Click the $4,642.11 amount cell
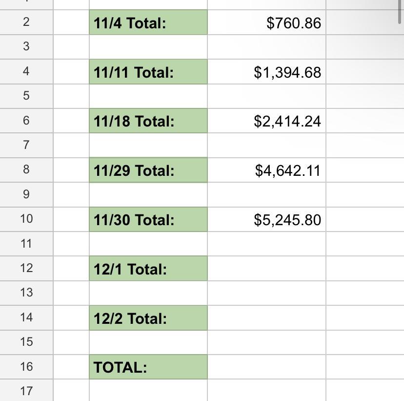This screenshot has height=401, width=404. pyautogui.click(x=266, y=170)
